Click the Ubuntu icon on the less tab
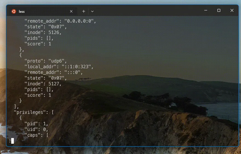Viewport: 241px width, 154px height. 14,12
